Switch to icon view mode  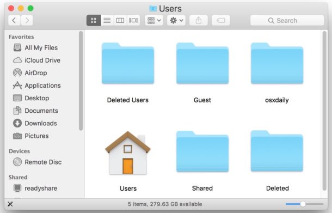coord(94,20)
